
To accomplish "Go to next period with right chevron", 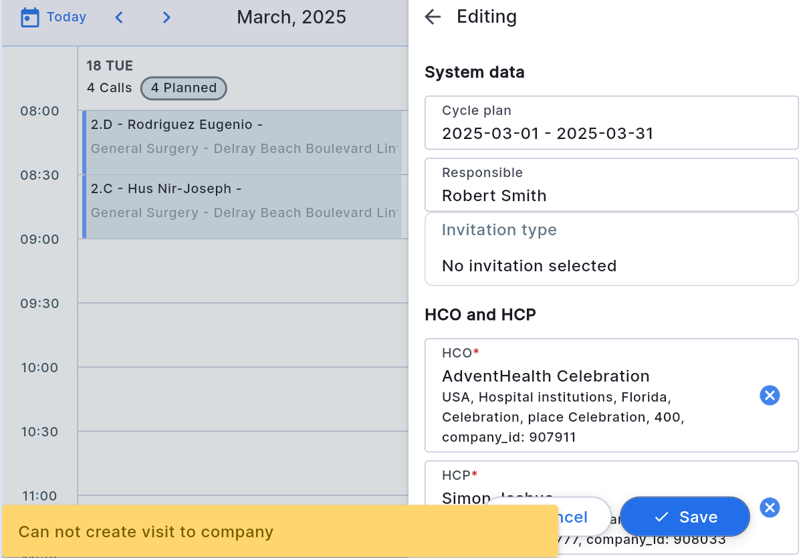I will click(167, 17).
